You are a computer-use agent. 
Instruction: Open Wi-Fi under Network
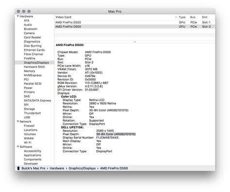point(28,143)
